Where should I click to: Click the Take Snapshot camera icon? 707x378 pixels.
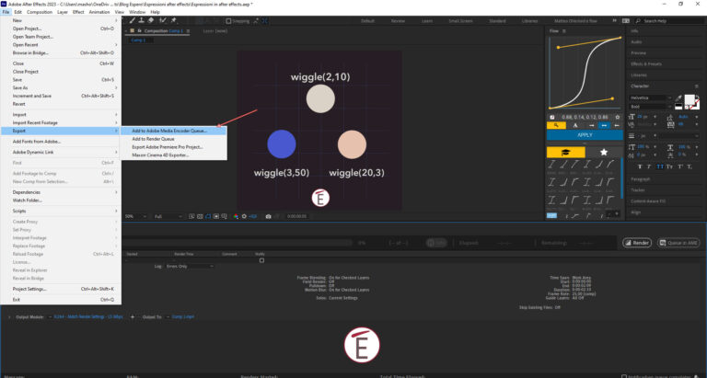[x=268, y=217]
